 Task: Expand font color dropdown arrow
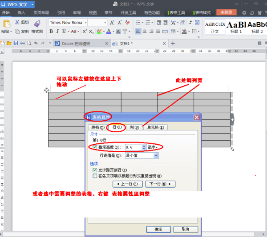coord(113,32)
